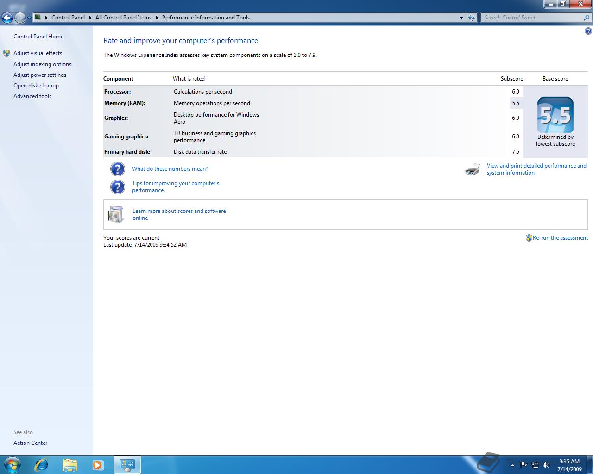Click the Subscore column header
593x474 pixels.
click(x=512, y=79)
